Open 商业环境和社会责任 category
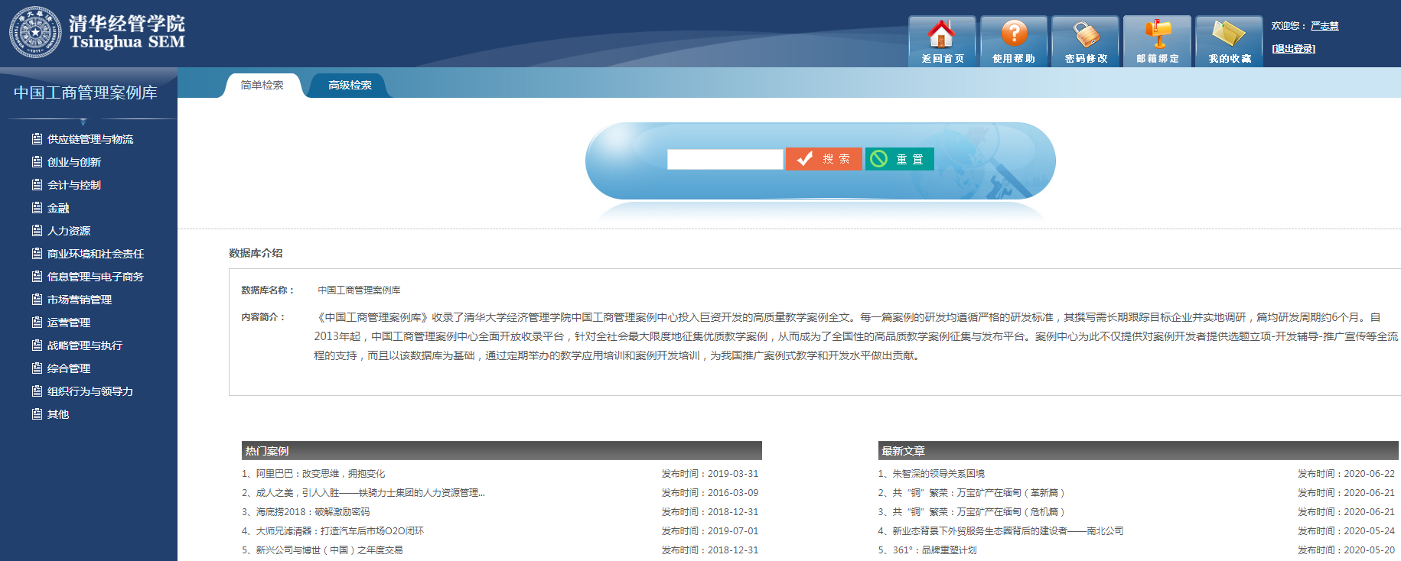 tap(96, 254)
